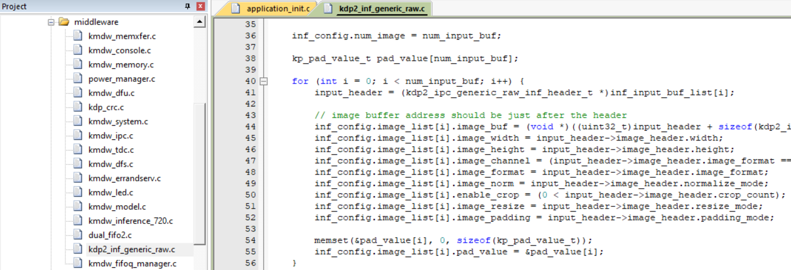Viewport: 791px width, 270px height.
Task: Click line number 36 in the gutter
Action: click(250, 35)
